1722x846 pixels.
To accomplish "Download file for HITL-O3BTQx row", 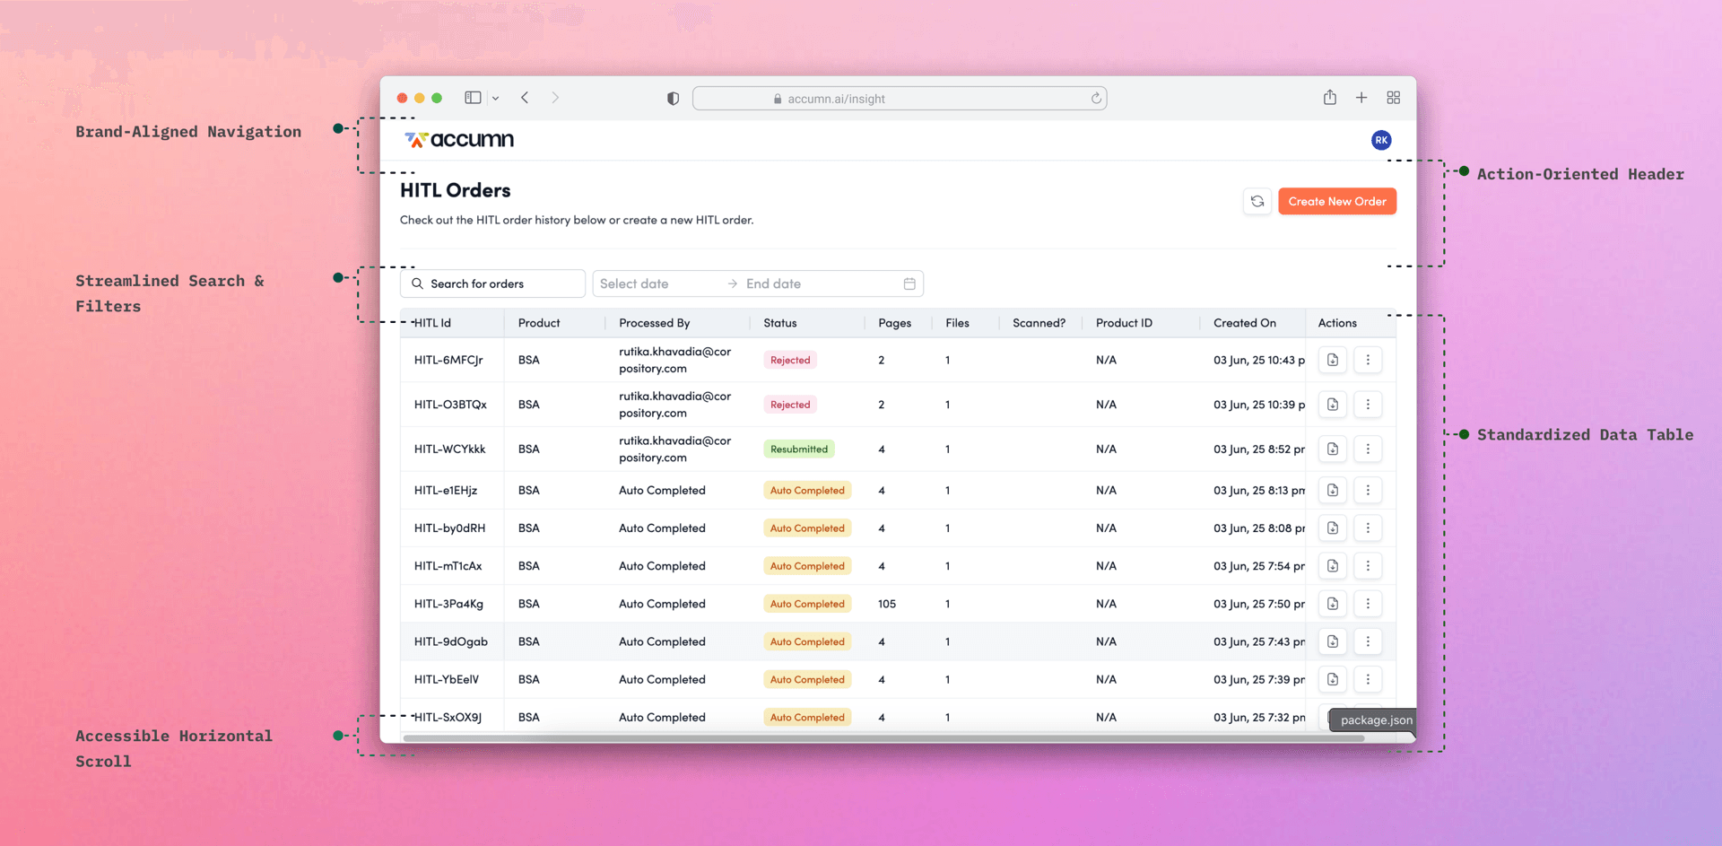I will tap(1333, 405).
